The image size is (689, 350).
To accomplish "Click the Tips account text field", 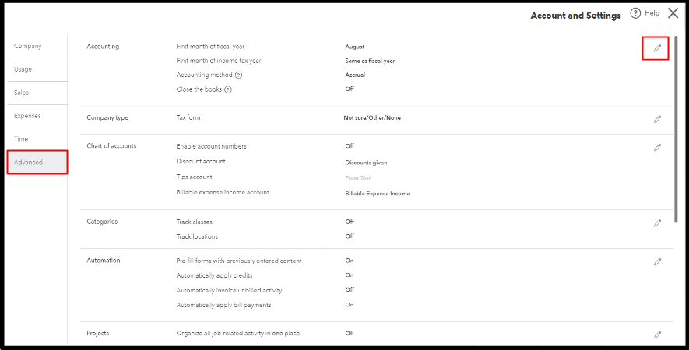I will point(358,178).
